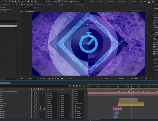Open the Active Camera view dropdown
Screen dimensions: 158x121
click(135, 79)
